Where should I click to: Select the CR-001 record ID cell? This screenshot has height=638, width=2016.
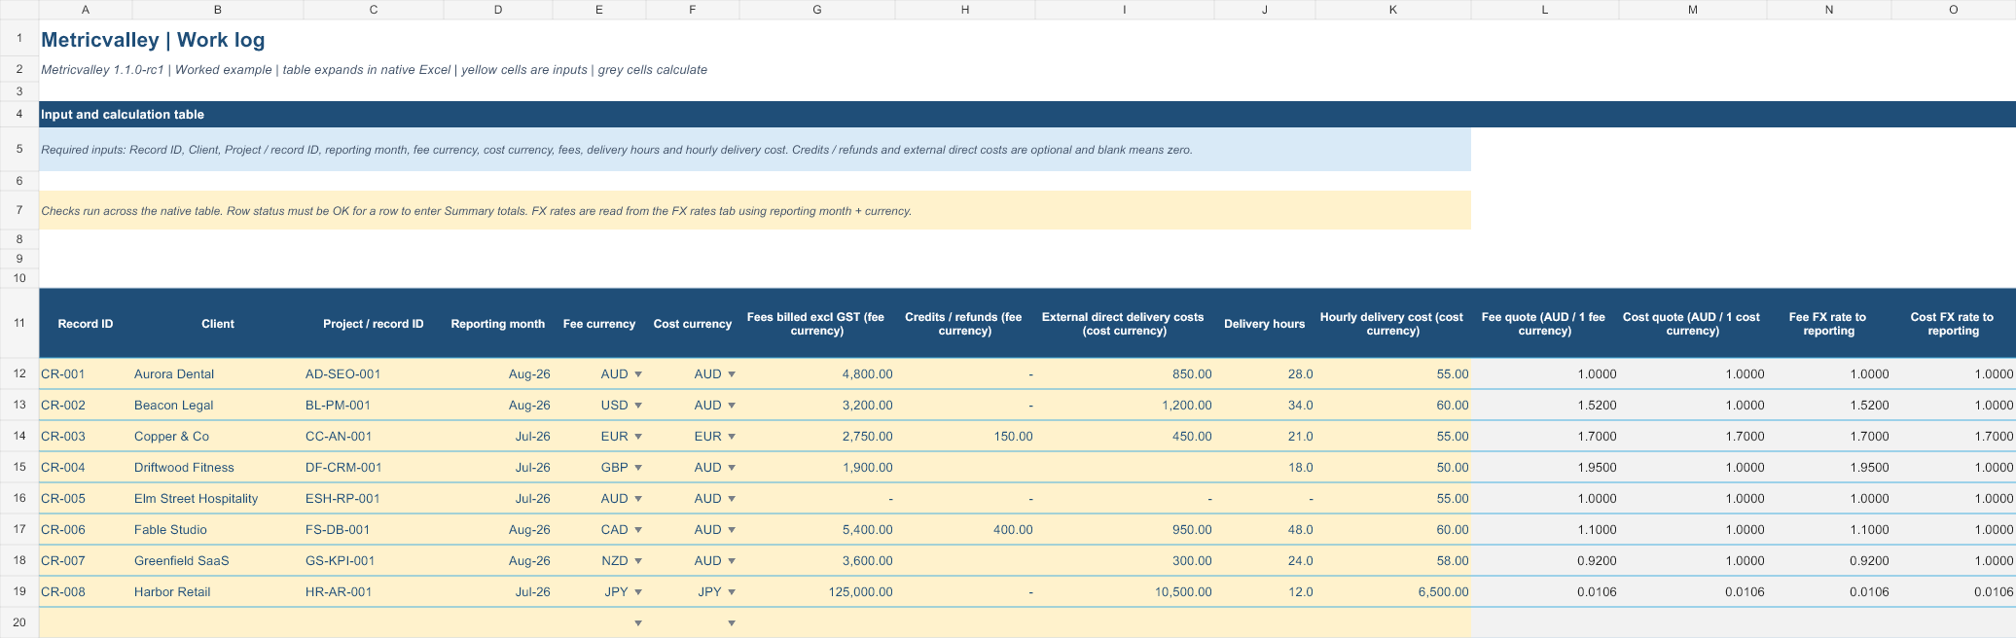(86, 374)
